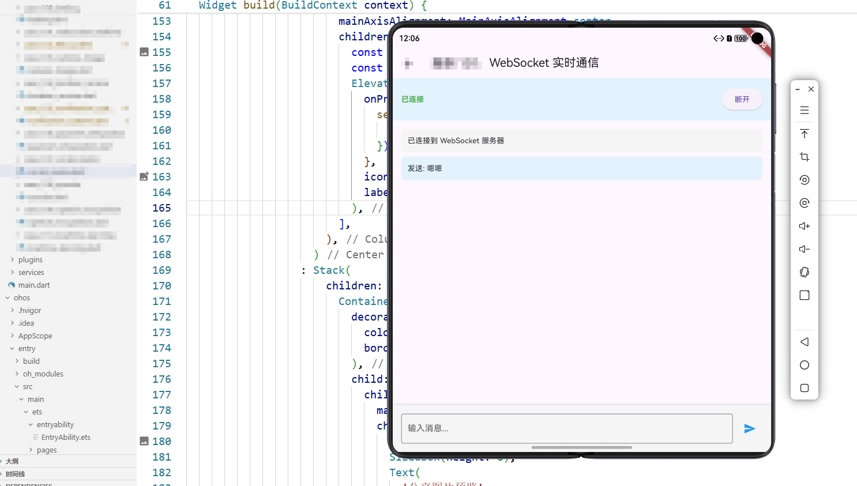Click the image gutter icon on line 163
The width and height of the screenshot is (857, 486).
pos(144,176)
